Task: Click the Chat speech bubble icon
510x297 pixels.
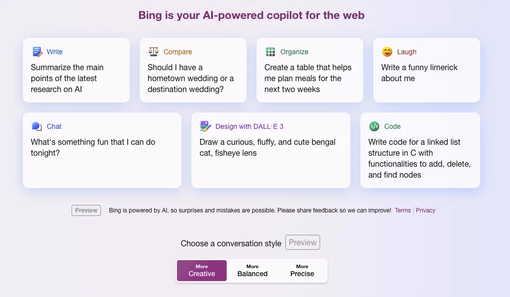Action: [x=37, y=126]
